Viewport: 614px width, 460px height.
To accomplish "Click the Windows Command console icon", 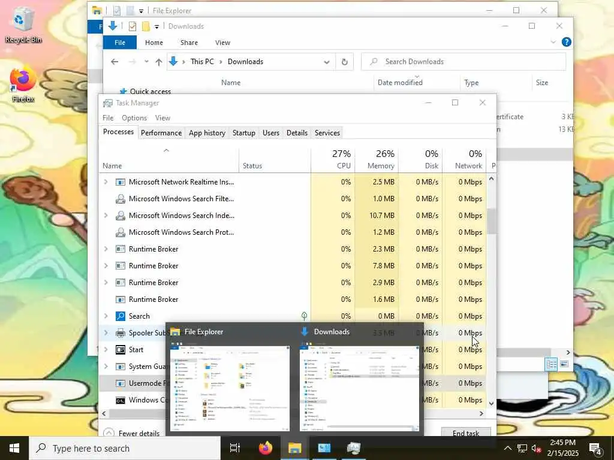I will [121, 400].
